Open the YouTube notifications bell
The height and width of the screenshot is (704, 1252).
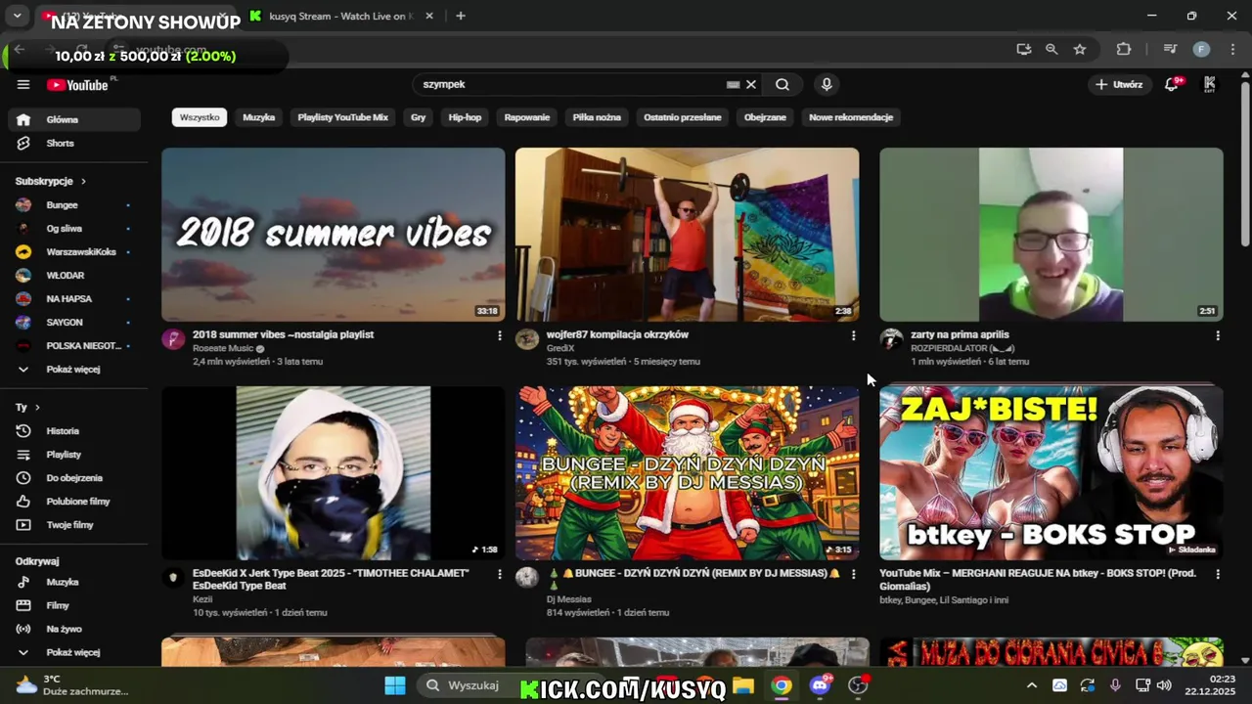1172,84
